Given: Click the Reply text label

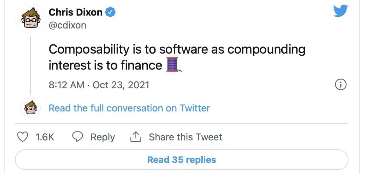Looking at the screenshot, I should [102, 137].
